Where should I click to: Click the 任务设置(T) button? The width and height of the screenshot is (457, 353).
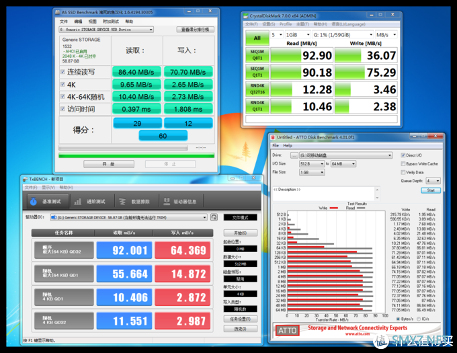(241, 319)
